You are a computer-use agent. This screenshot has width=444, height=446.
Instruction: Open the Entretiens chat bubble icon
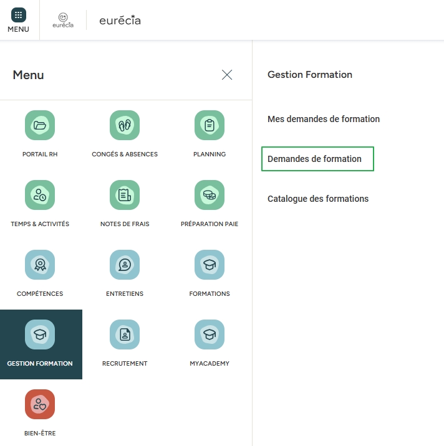pyautogui.click(x=125, y=265)
